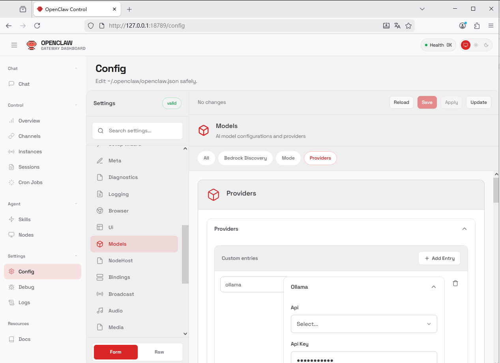Click the settings list scrollbar thumb
The image size is (500, 363).
tap(185, 254)
